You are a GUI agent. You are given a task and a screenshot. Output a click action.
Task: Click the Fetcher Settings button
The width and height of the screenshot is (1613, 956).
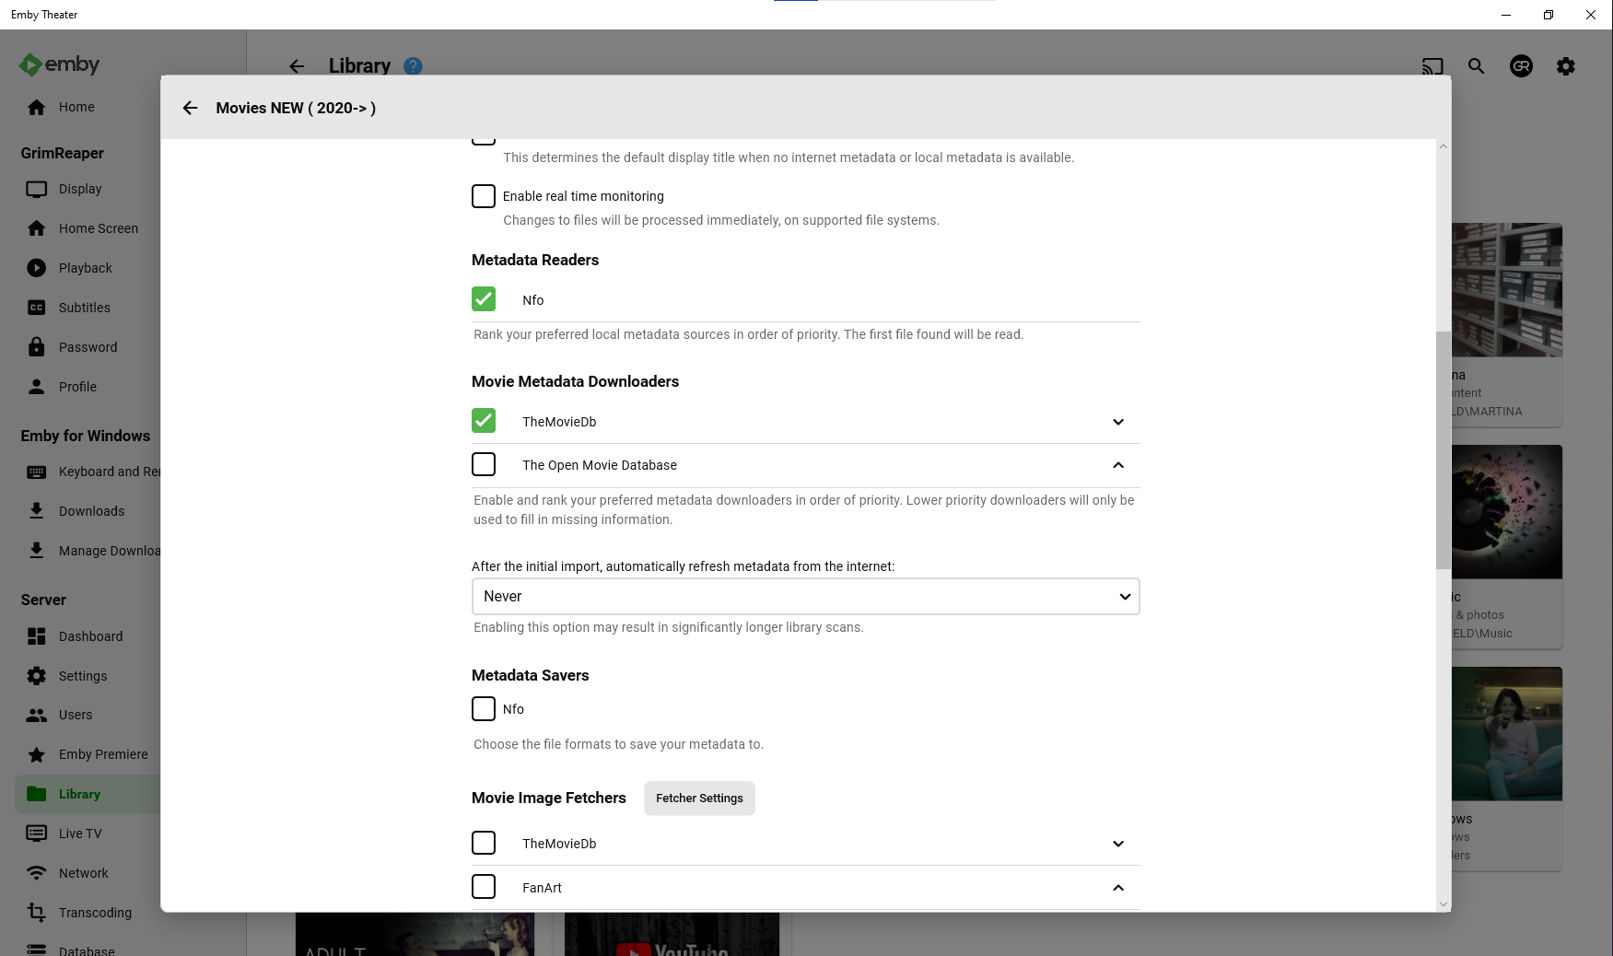tap(699, 799)
